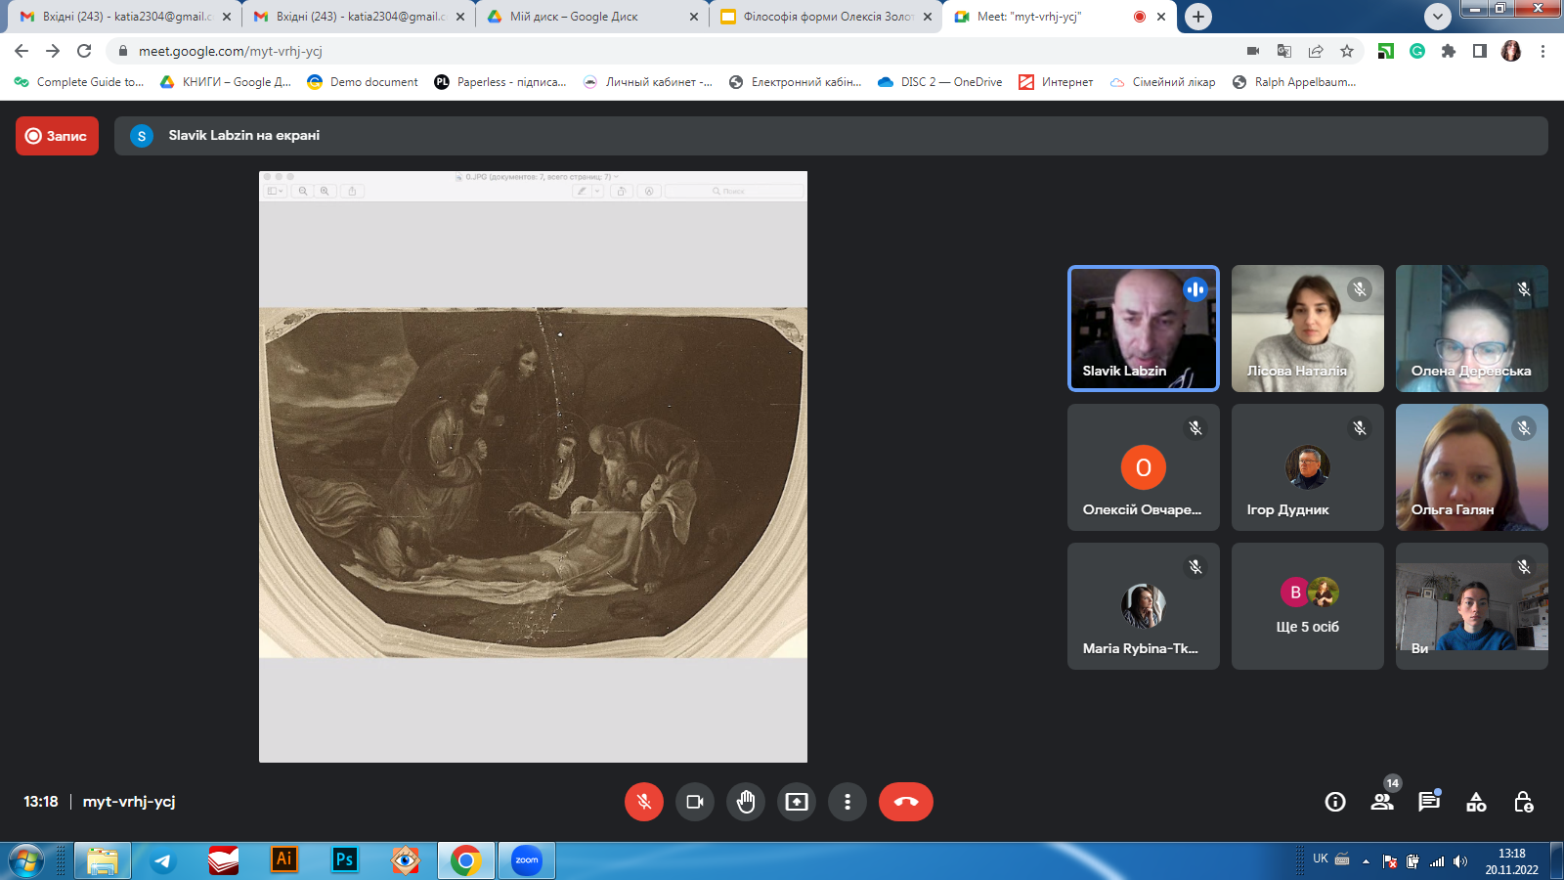
Task: Open Ralph Appelbaum... bookmark
Action: 1294,82
